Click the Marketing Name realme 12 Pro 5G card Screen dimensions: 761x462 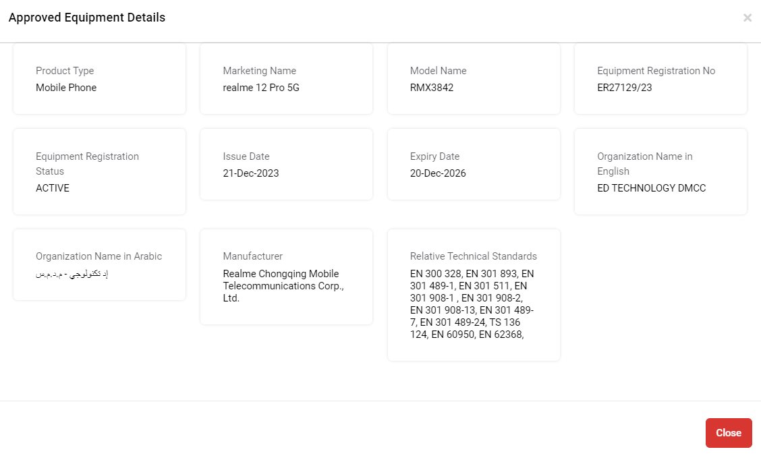pos(286,79)
